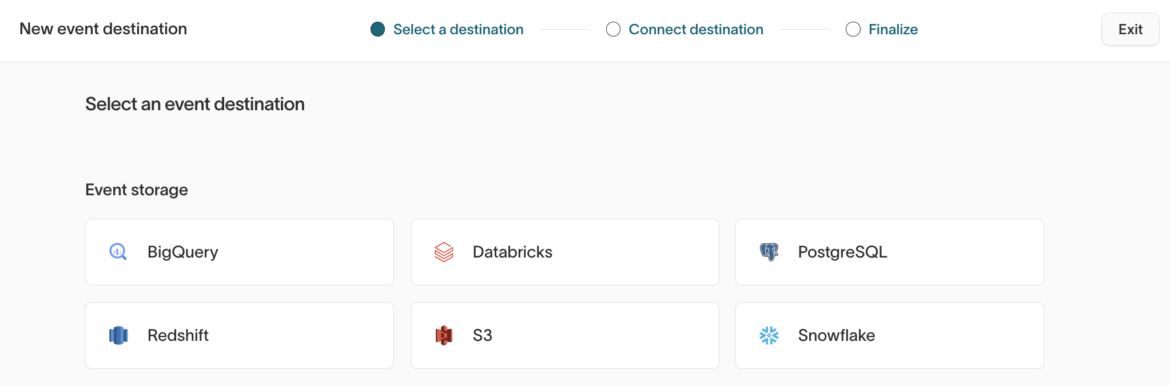
Task: Select the Redshift text label
Action: (x=178, y=335)
